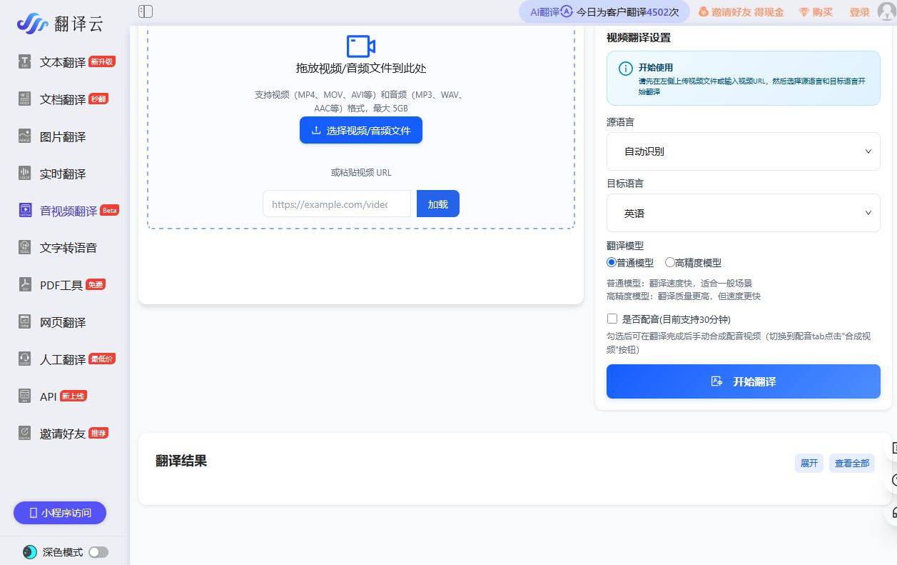Click the video URL input field

336,204
